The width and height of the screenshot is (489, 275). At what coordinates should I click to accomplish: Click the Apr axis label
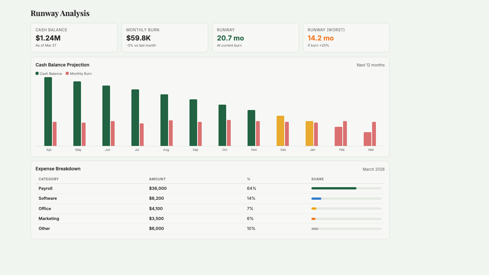coord(49,150)
